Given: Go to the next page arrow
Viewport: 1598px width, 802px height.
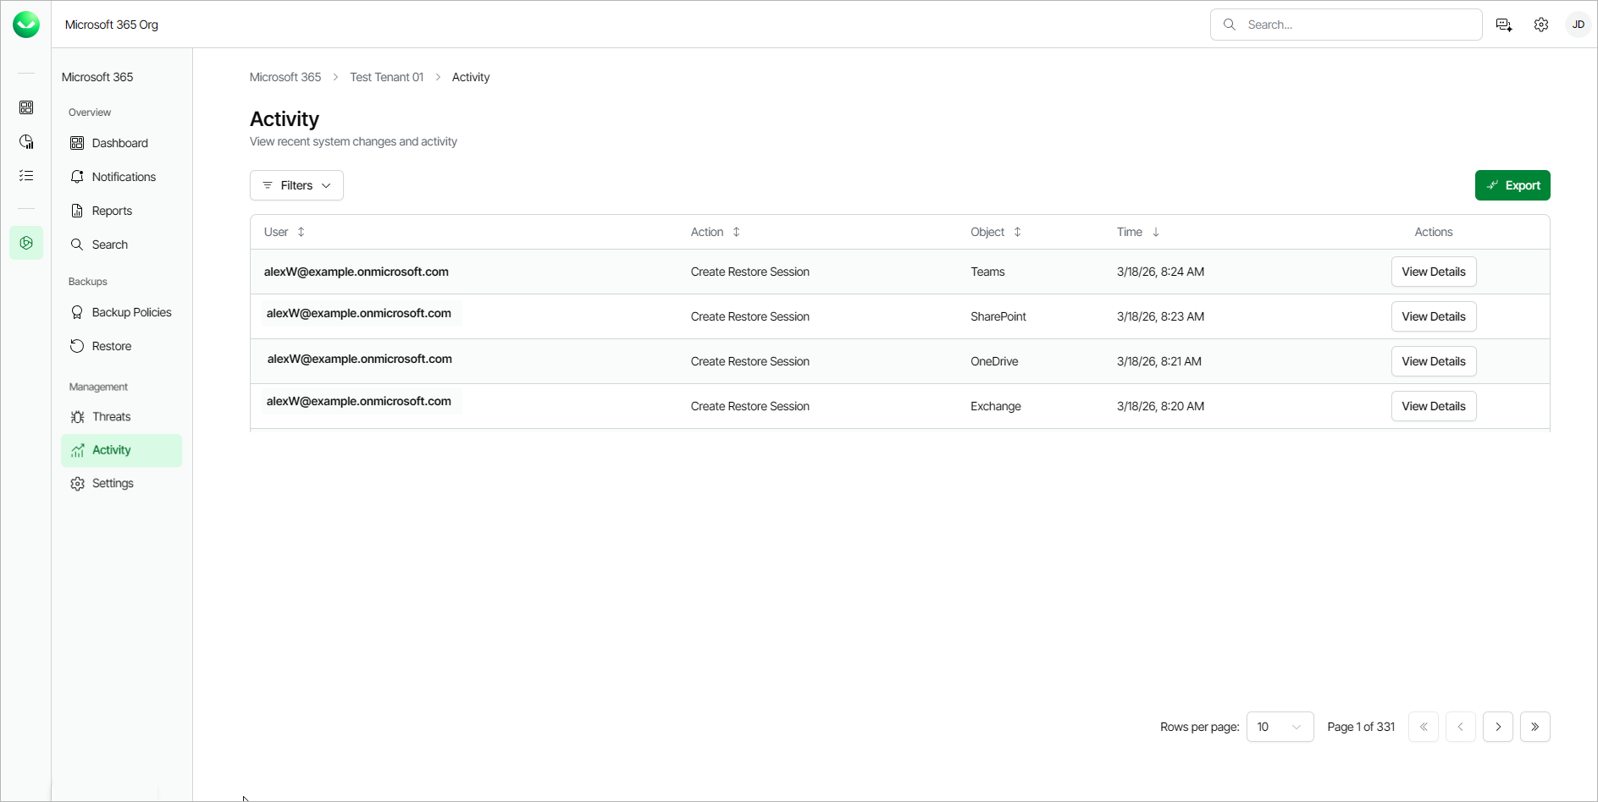Looking at the screenshot, I should click(x=1497, y=727).
